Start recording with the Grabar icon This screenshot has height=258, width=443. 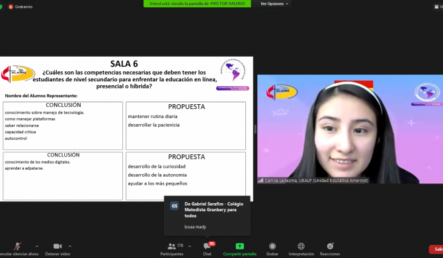(272, 246)
